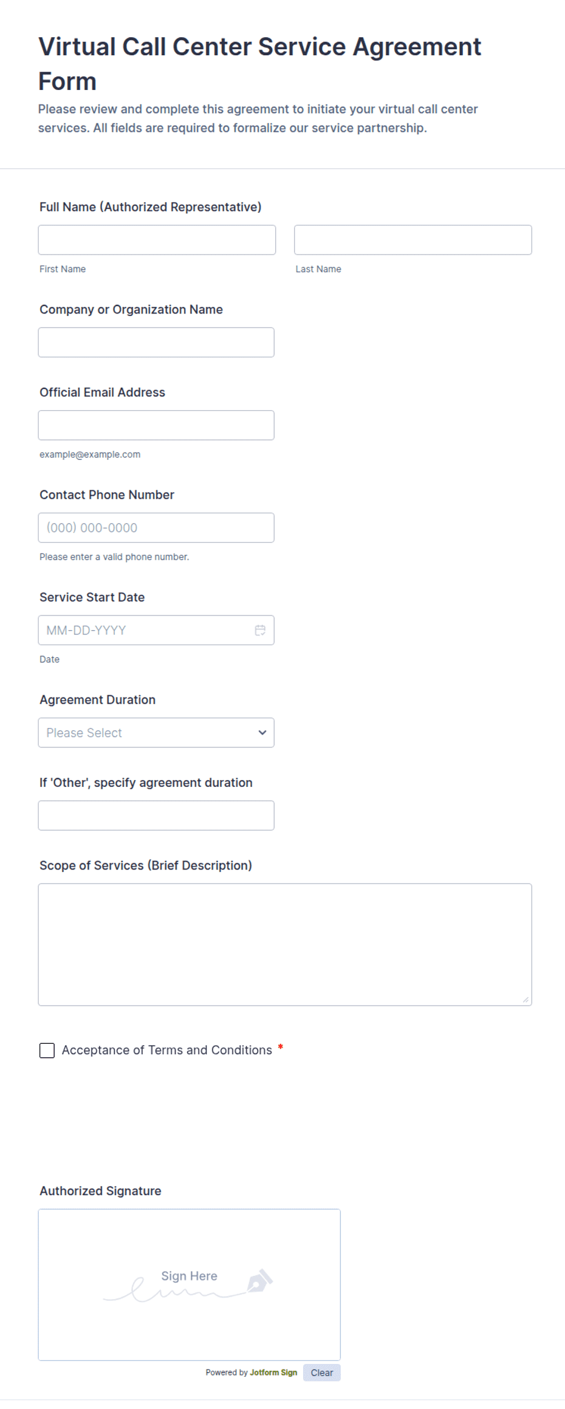Select the Official Email Address input
565x1409 pixels.
(x=156, y=425)
